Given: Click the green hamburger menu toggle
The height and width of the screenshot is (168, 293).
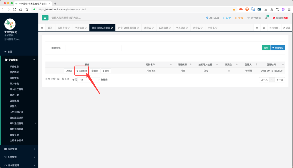Looking at the screenshot, I should [45, 18].
